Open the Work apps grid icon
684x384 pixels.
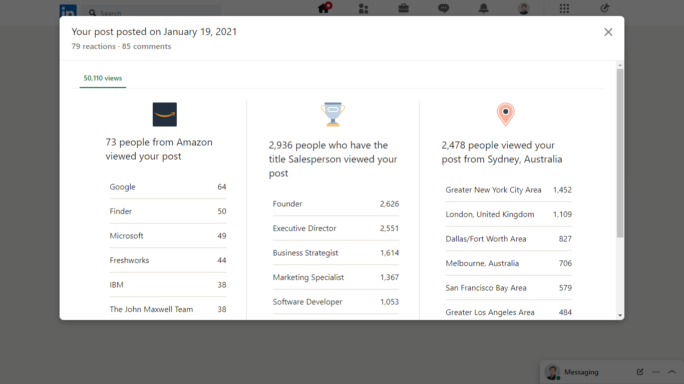click(564, 8)
